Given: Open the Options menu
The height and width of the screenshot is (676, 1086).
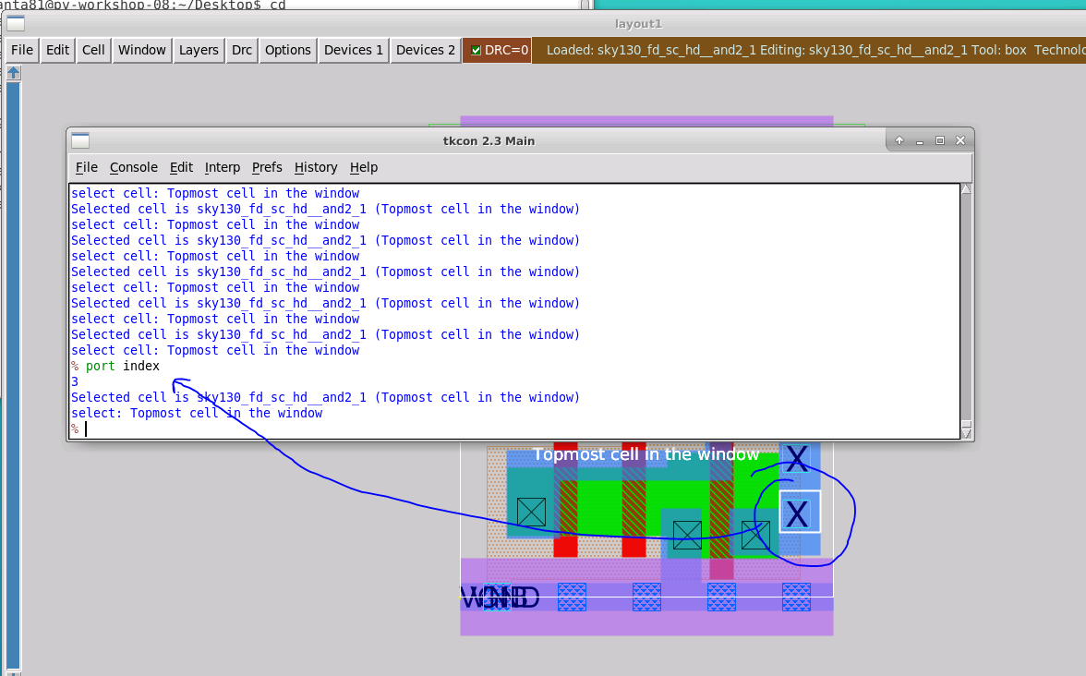Looking at the screenshot, I should pos(288,50).
